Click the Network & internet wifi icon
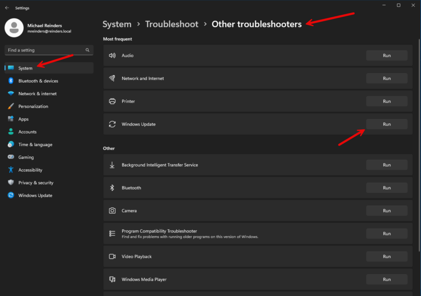 click(11, 93)
